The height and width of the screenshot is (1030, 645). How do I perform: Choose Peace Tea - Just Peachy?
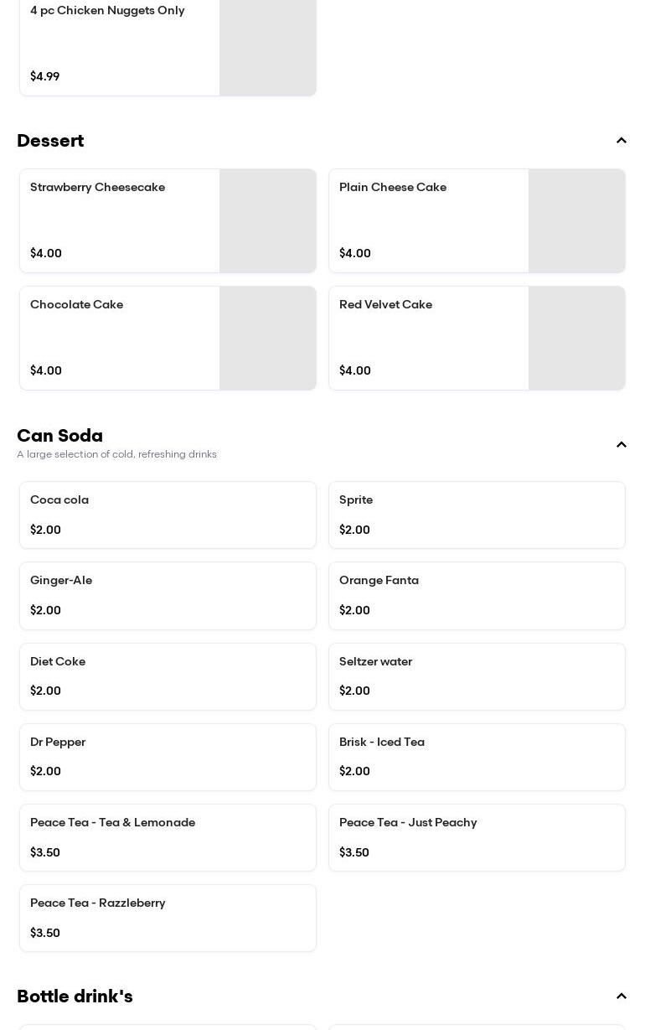[477, 837]
